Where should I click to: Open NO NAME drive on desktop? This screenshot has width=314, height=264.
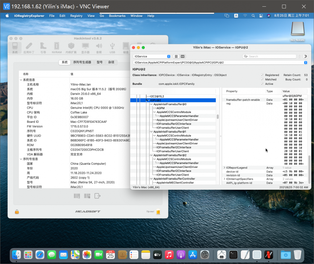297,31
